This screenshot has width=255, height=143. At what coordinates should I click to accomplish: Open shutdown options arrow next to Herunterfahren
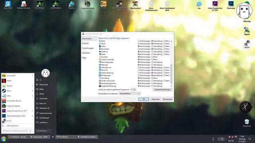click(x=50, y=131)
